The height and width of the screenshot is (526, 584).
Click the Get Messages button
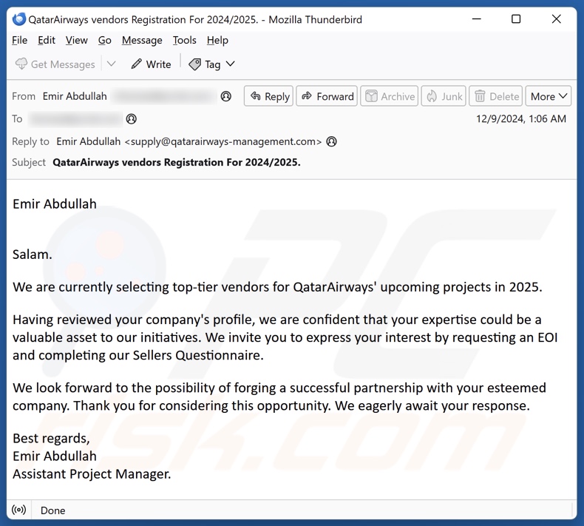[55, 64]
